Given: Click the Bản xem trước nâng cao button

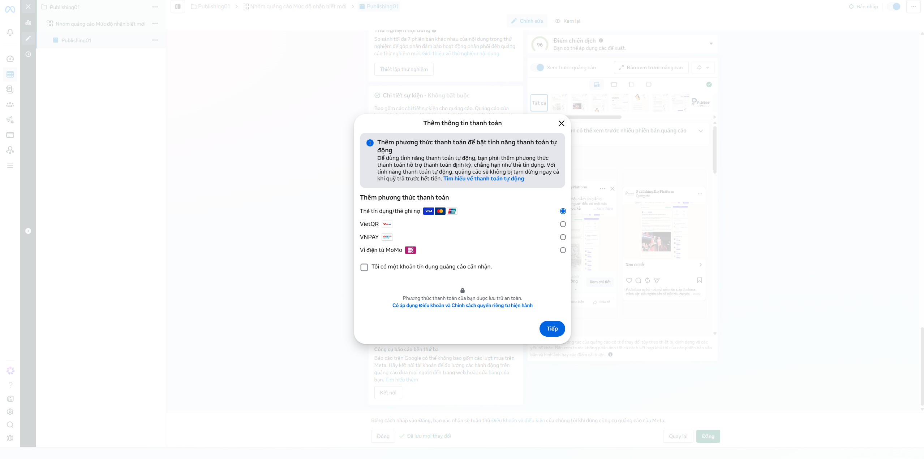Looking at the screenshot, I should 651,67.
